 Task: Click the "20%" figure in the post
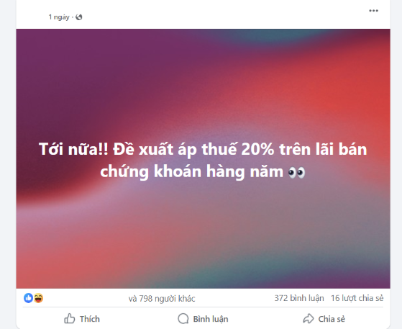pos(257,149)
